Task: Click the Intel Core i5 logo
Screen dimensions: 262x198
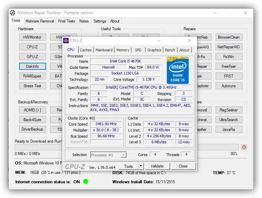Action: [178, 70]
